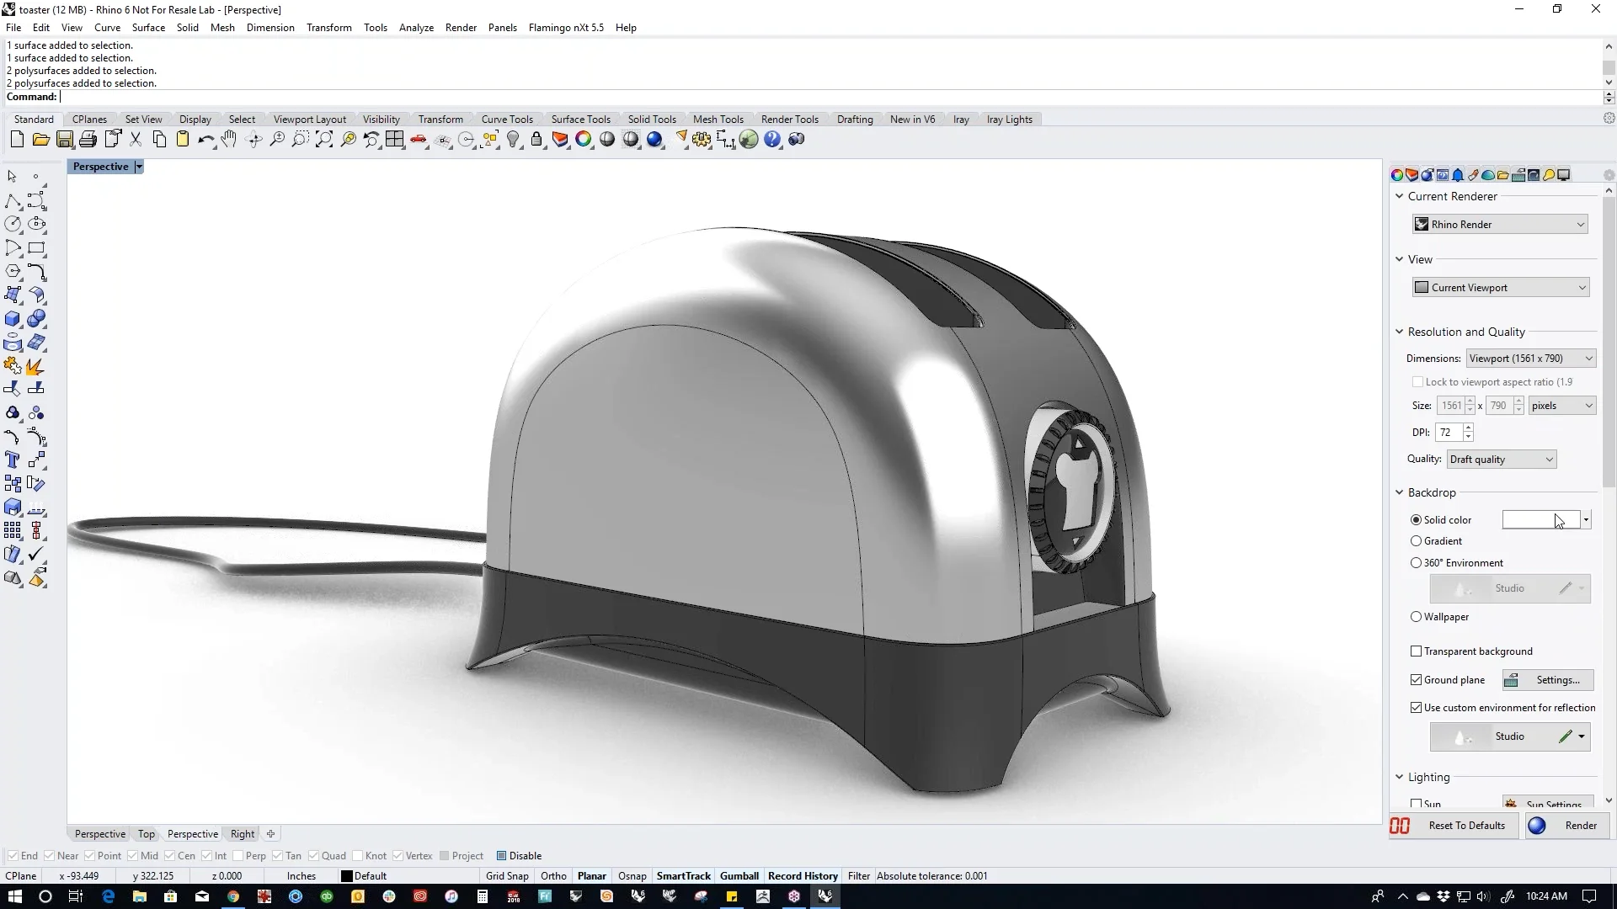This screenshot has width=1617, height=909.
Task: Click the Print icon
Action: coord(88,140)
